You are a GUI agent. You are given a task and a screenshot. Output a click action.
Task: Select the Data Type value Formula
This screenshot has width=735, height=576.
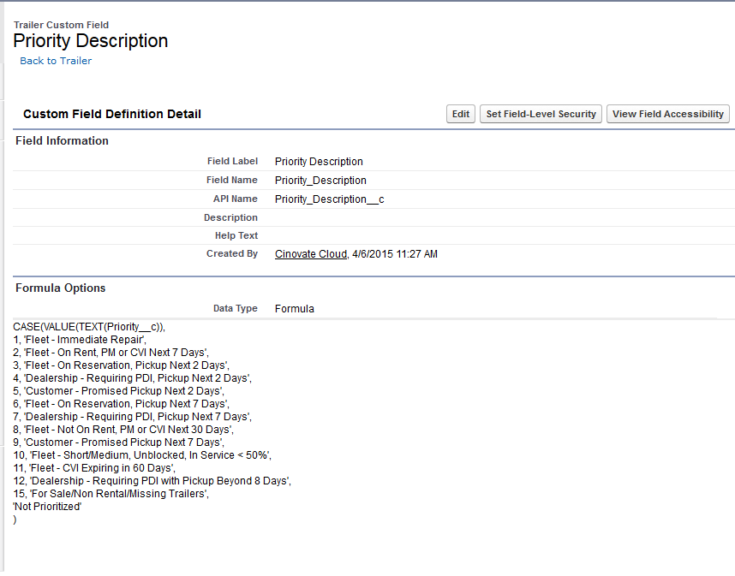click(x=295, y=309)
